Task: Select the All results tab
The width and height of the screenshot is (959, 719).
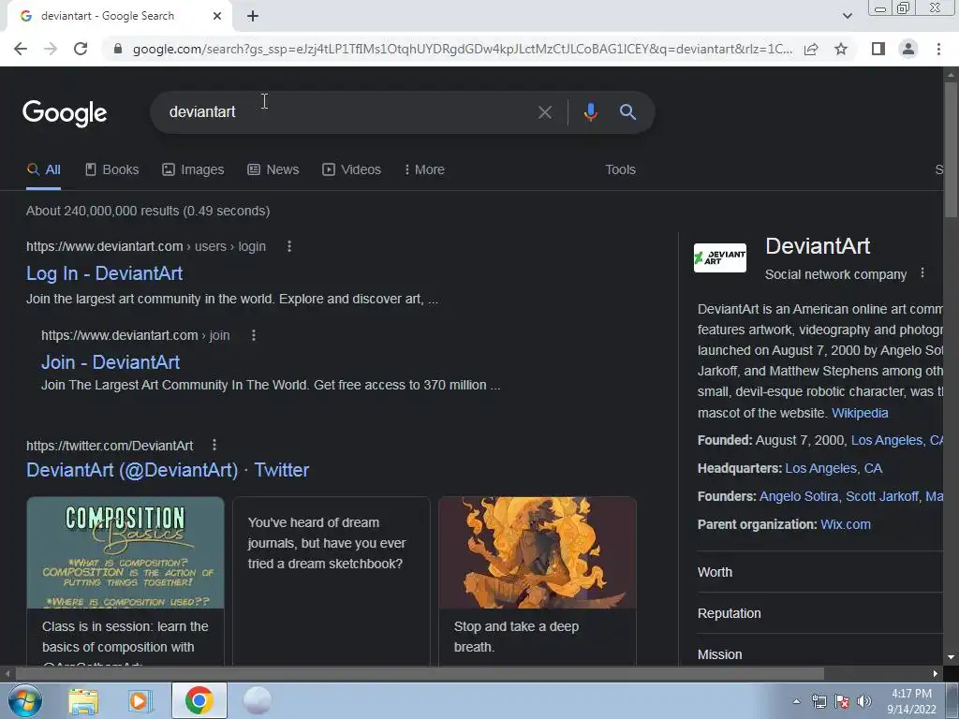Action: (x=43, y=170)
